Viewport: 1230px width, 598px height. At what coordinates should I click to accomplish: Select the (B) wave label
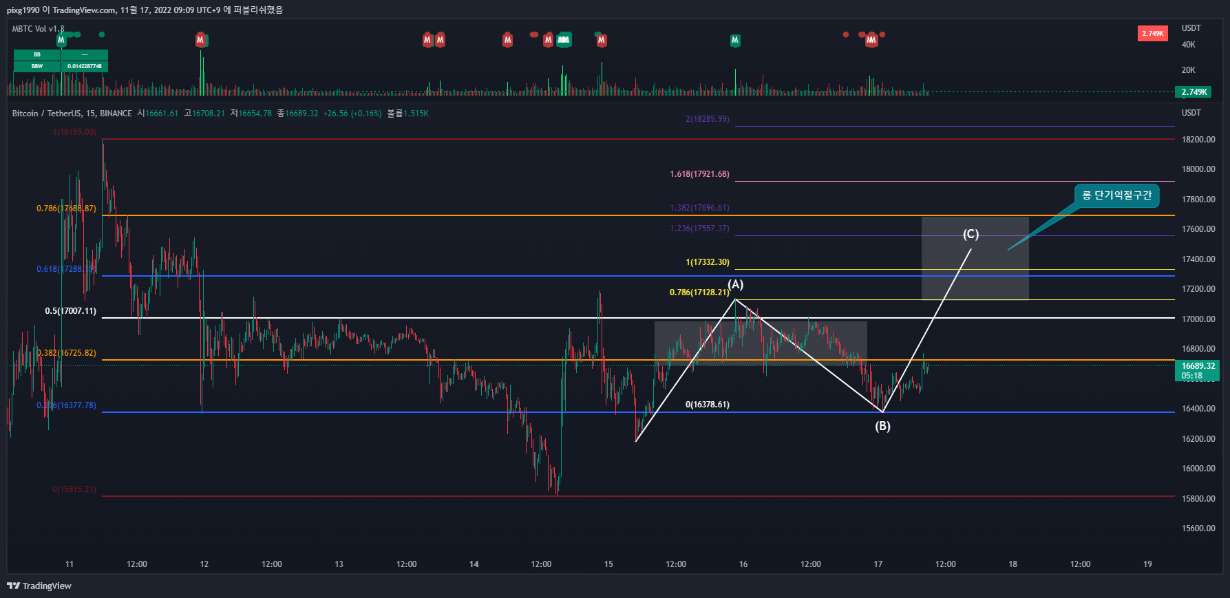[882, 426]
